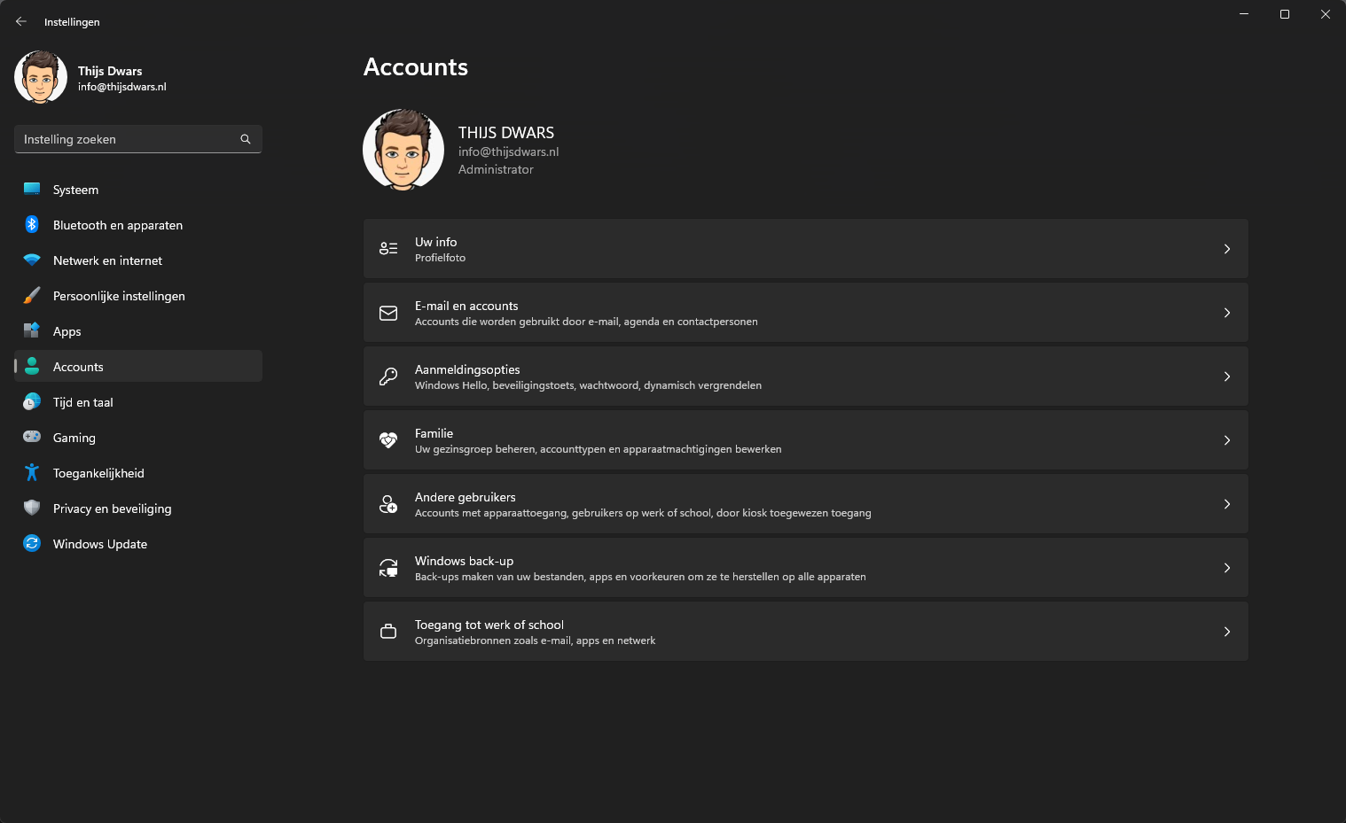Expand Uw info chevron
Screen dimensions: 1346x823
point(1226,249)
